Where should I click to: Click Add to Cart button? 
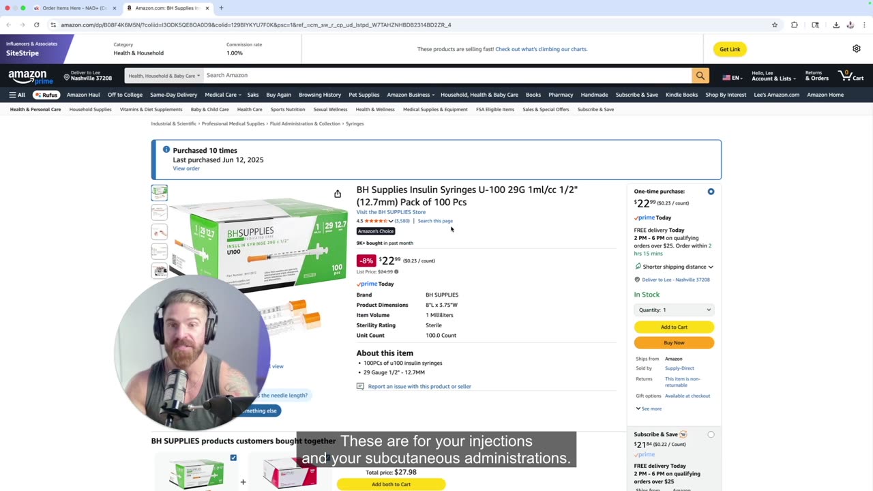[x=674, y=327]
